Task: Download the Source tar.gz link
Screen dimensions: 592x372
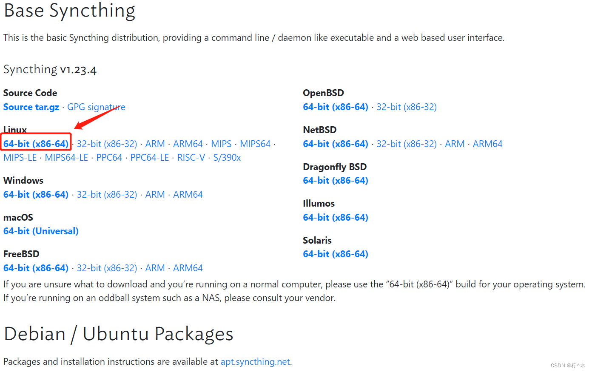Action: [x=31, y=107]
